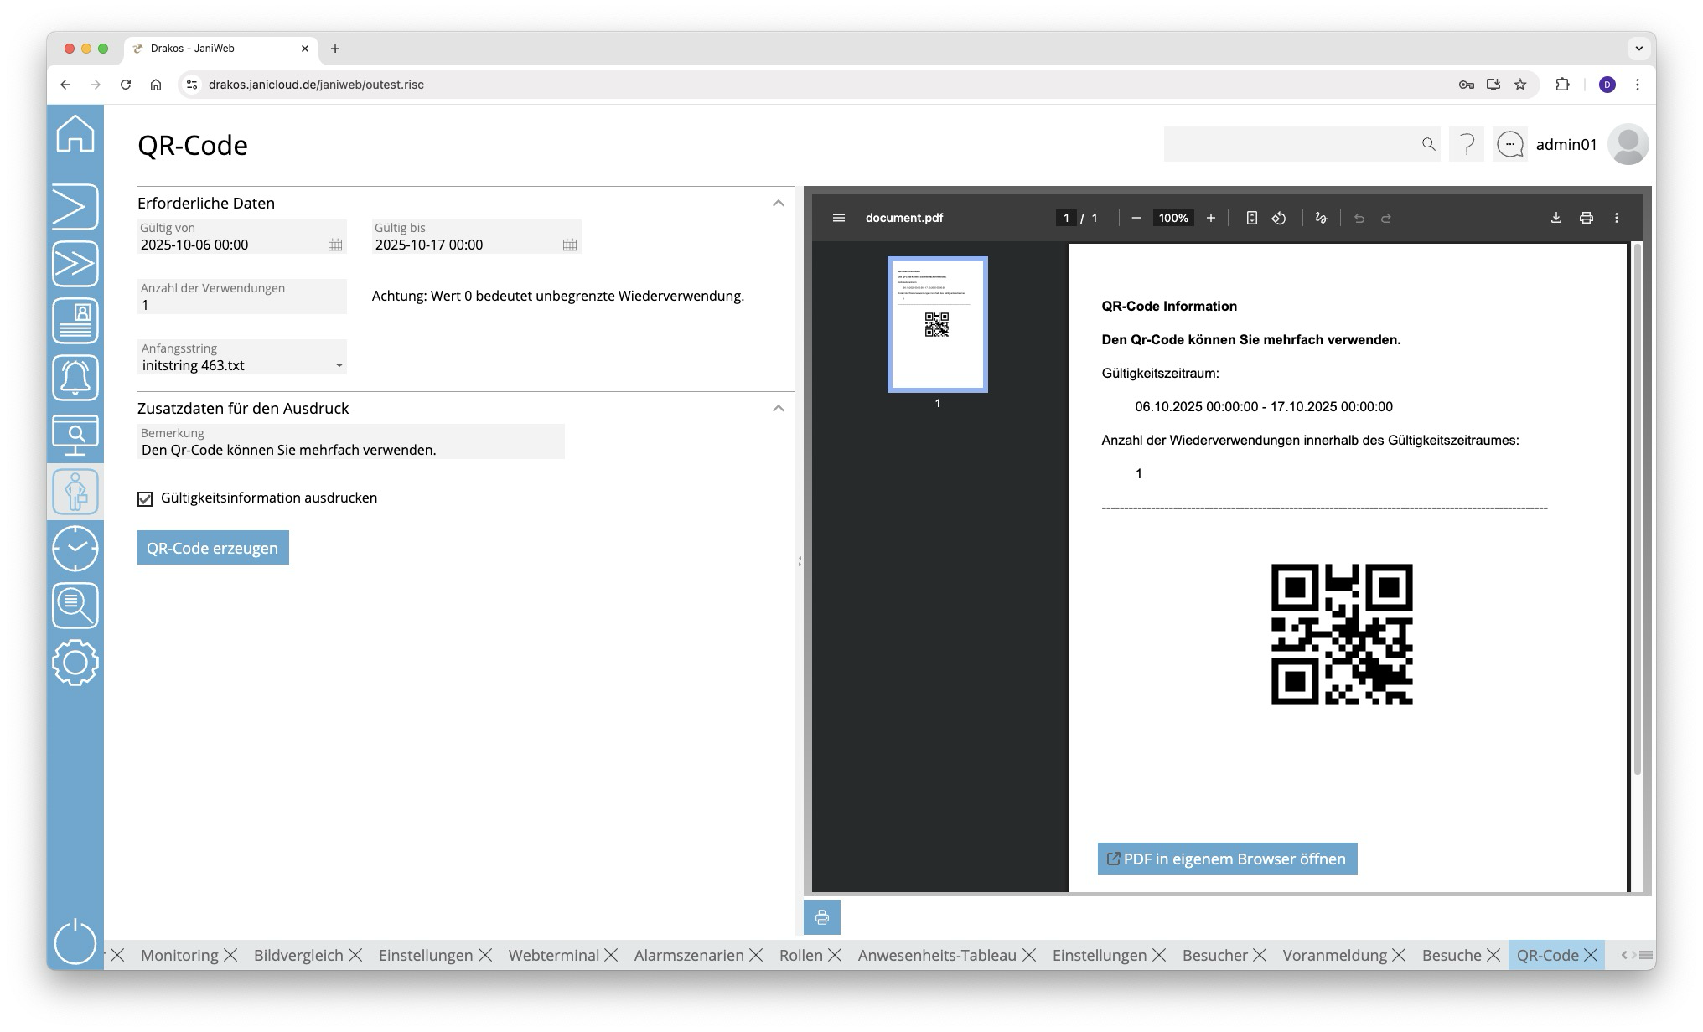
Task: Open the Gültig von calendar picker
Action: coord(335,245)
